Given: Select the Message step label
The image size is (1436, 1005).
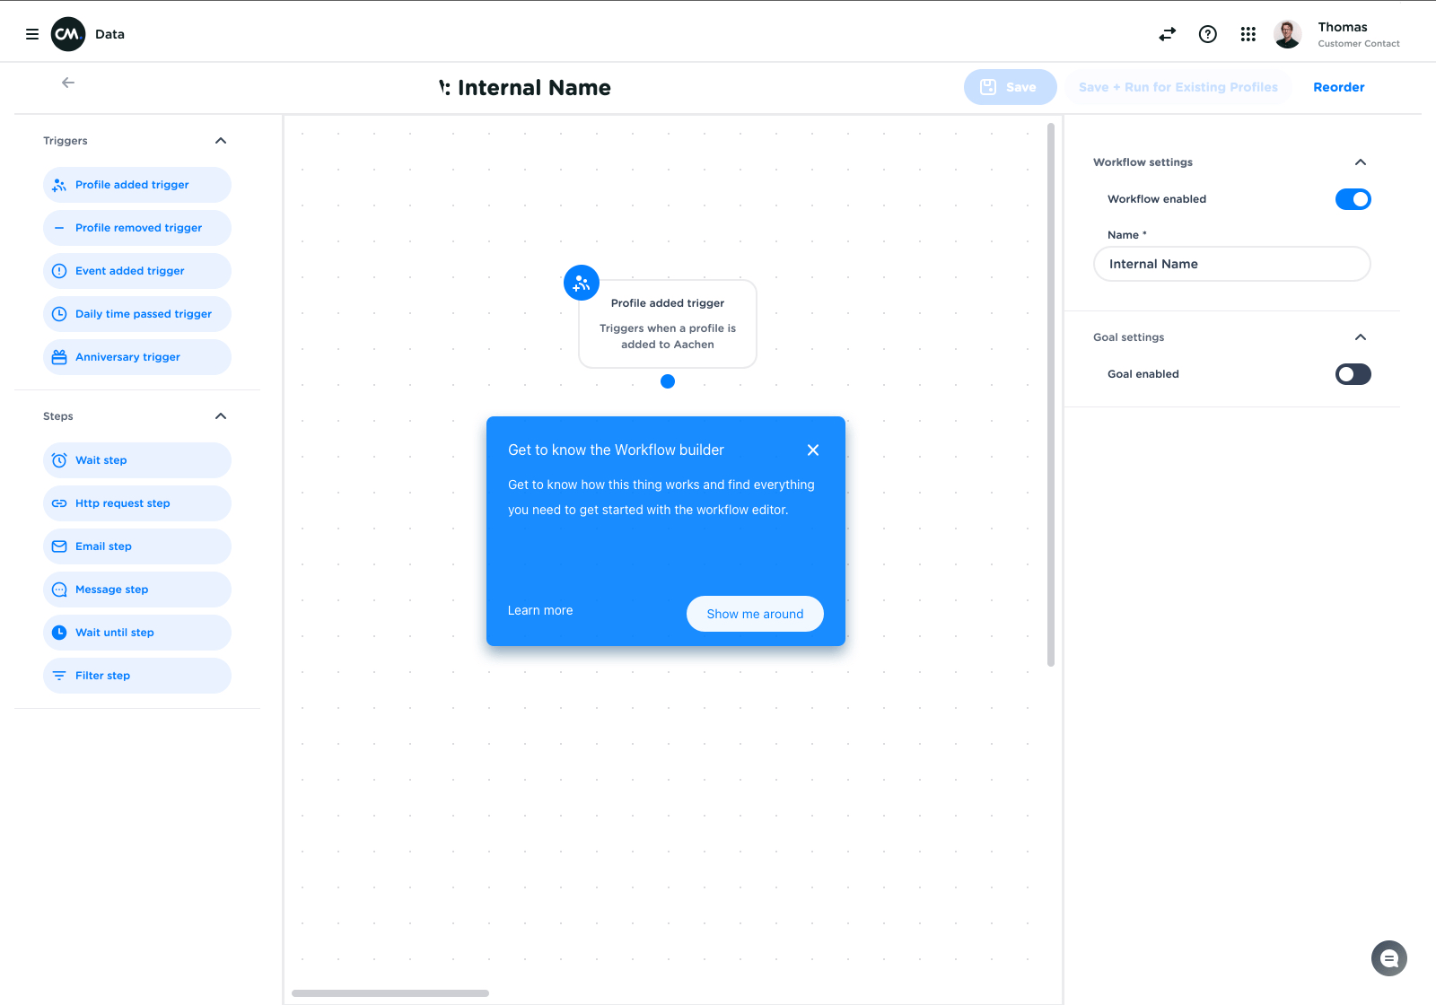Looking at the screenshot, I should [112, 590].
